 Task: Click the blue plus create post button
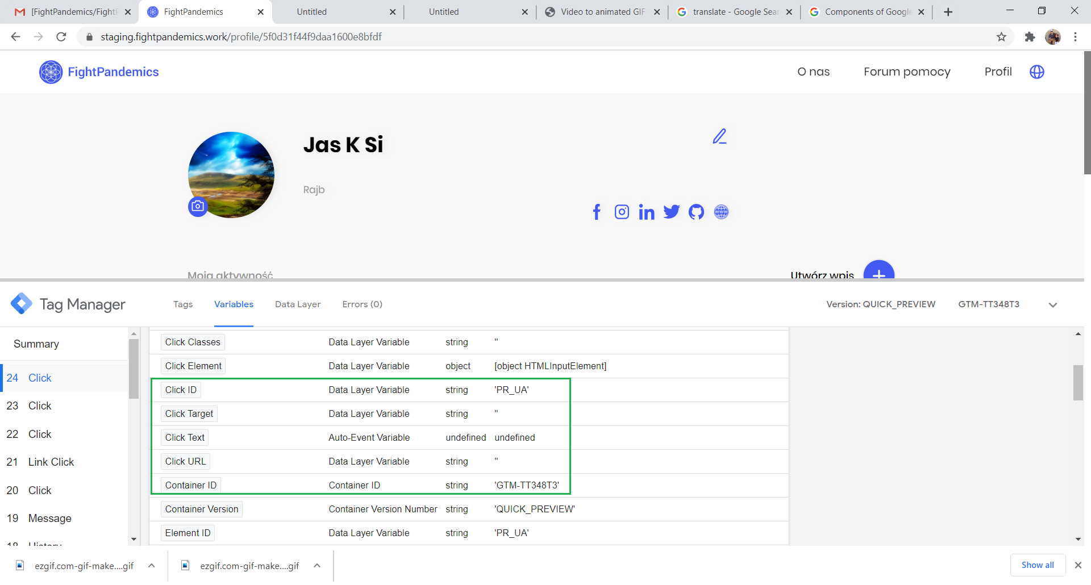pyautogui.click(x=879, y=271)
